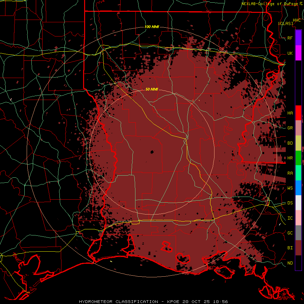The height and width of the screenshot is (304, 304).
Task: Click the 'RF' legend label
Action: [x=290, y=38]
